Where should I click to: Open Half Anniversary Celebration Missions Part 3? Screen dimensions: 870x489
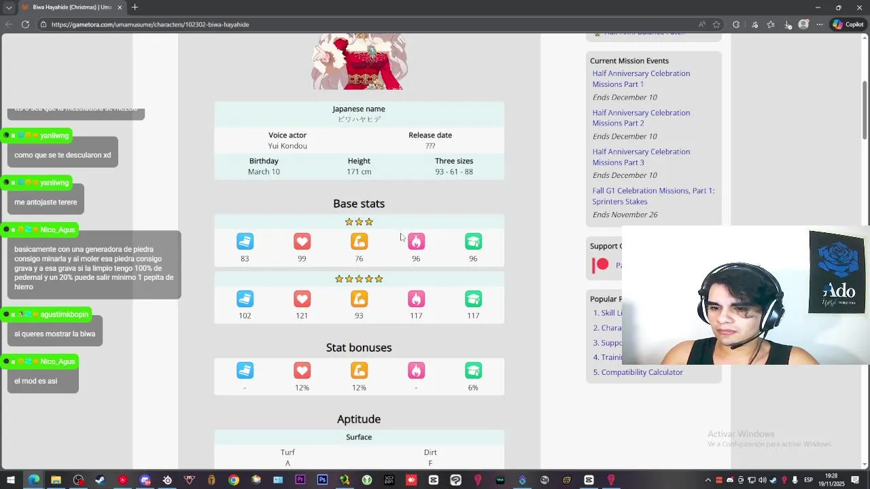[641, 157]
